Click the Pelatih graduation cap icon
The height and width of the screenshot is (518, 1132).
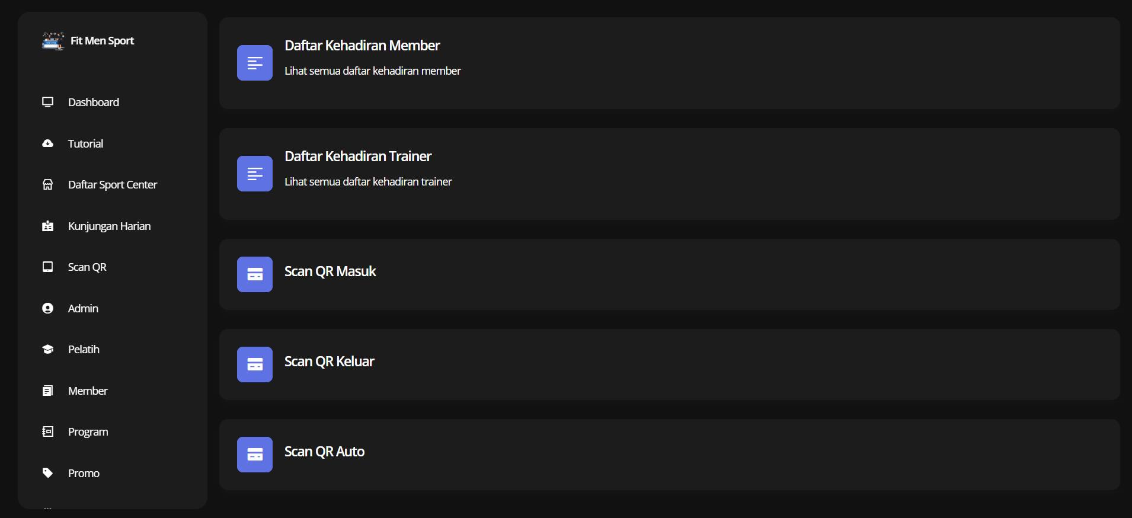[x=48, y=349]
